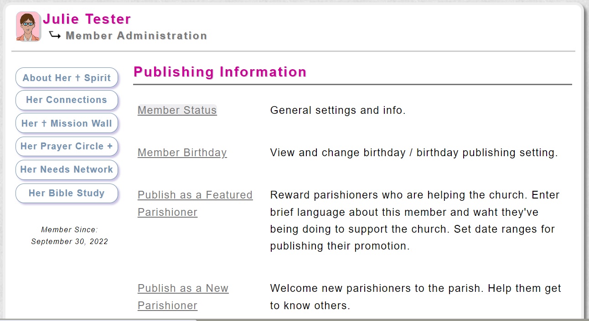The width and height of the screenshot is (589, 321).
Task: Click the birthday publishing setting description
Action: click(x=414, y=153)
